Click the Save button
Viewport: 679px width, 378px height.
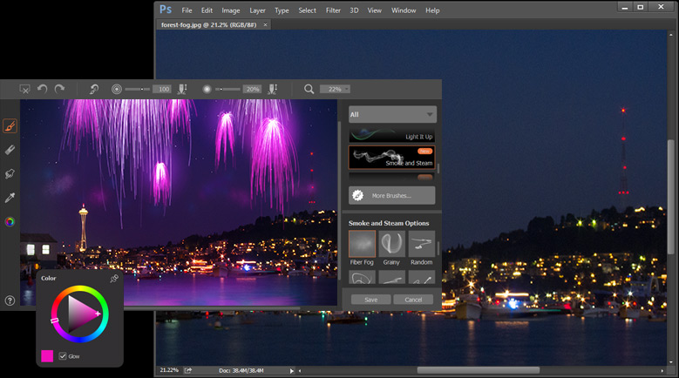[x=370, y=300]
